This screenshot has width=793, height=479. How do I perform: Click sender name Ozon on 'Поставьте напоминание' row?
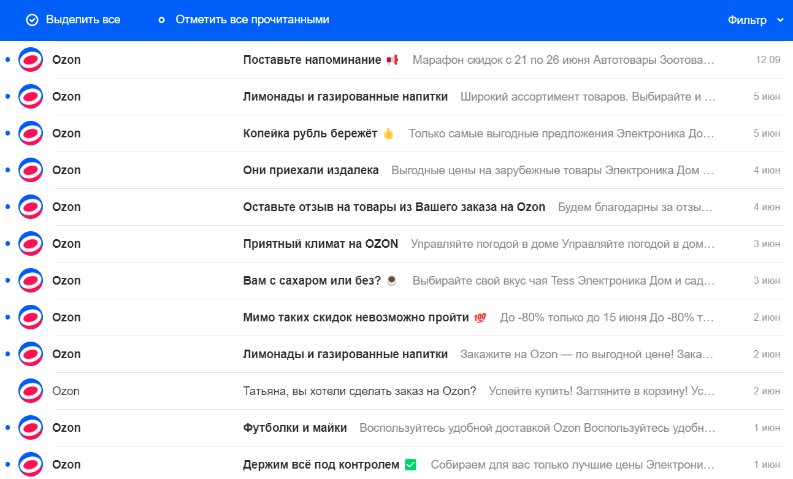[x=66, y=59]
